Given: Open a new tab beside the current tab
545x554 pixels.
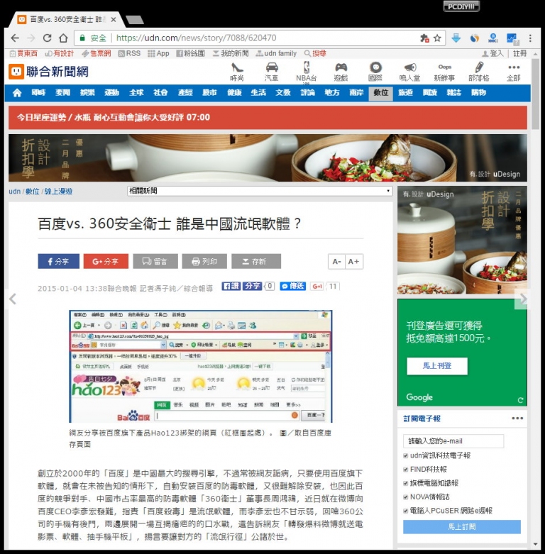Looking at the screenshot, I should (x=135, y=20).
